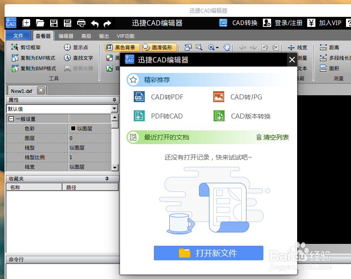Select the pan hand tool
The width and height of the screenshot is (351, 279).
click(x=226, y=47)
